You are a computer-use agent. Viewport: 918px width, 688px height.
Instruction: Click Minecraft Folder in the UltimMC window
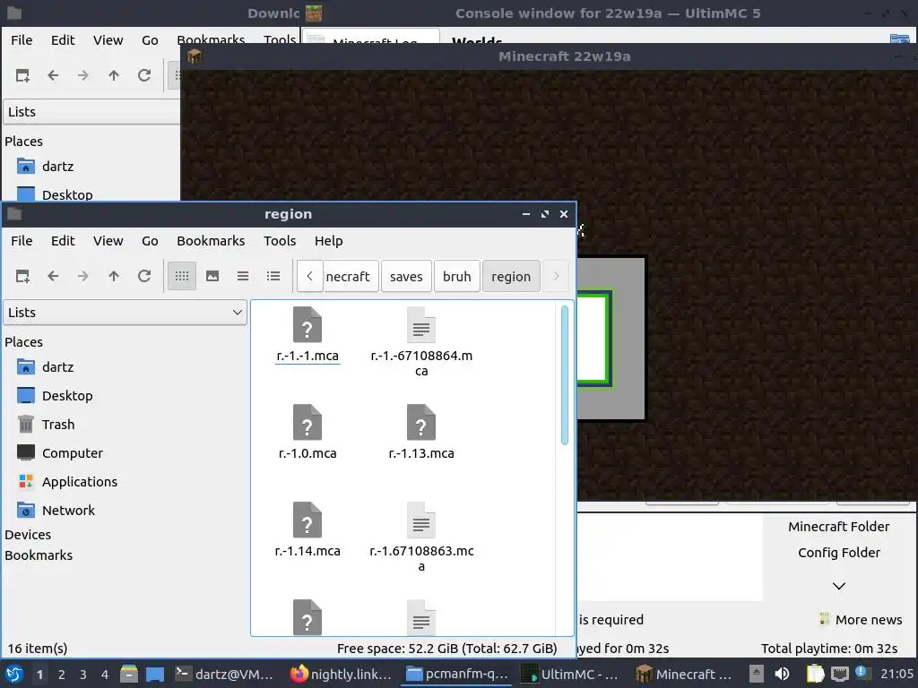click(839, 527)
